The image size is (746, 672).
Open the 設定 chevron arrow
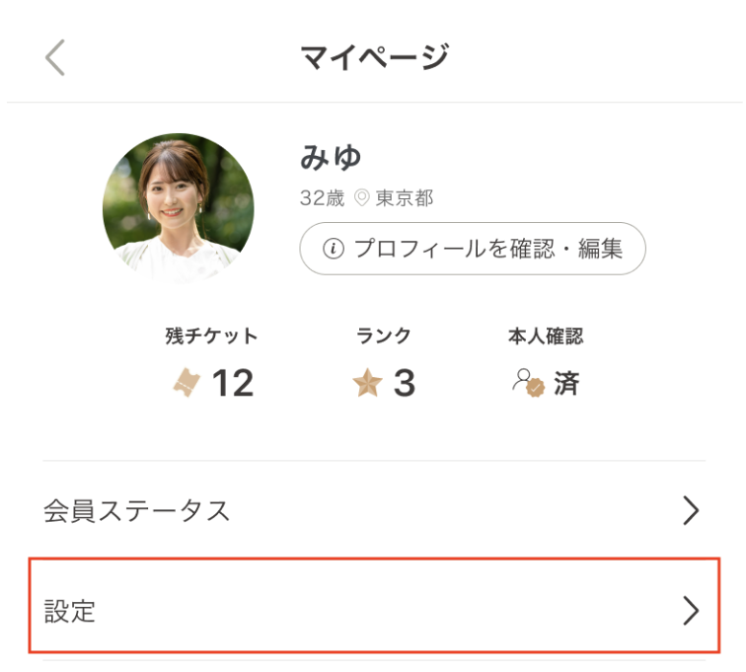click(691, 612)
